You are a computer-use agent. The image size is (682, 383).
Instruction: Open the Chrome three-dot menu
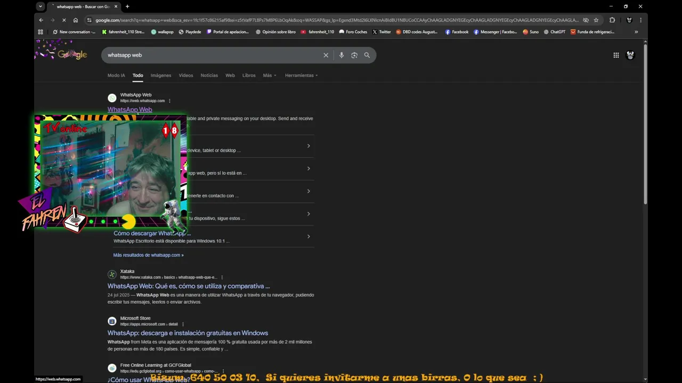click(x=640, y=20)
